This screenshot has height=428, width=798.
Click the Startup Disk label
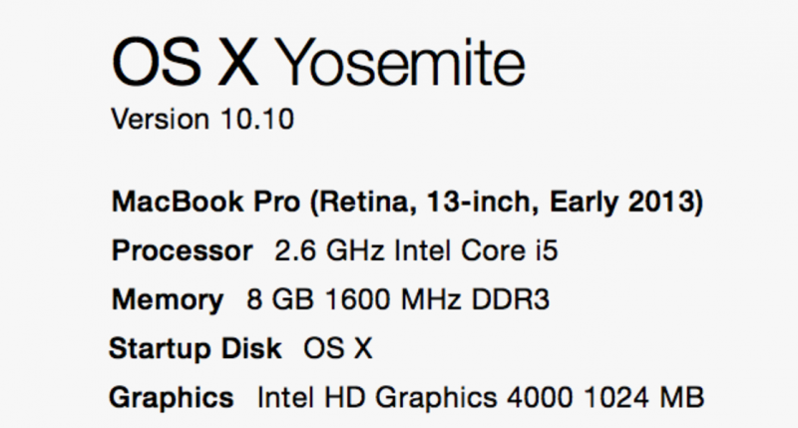(x=195, y=349)
